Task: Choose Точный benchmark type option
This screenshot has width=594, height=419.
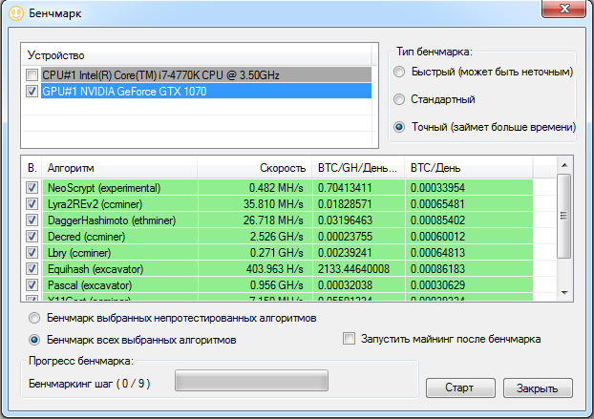Action: pos(399,127)
